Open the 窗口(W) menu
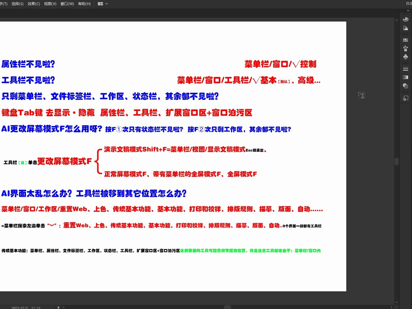This screenshot has width=412, height=309. click(67, 4)
